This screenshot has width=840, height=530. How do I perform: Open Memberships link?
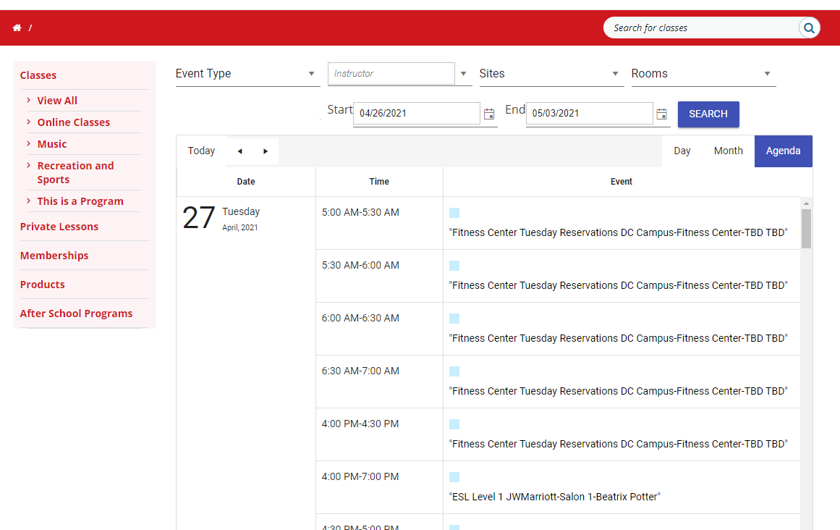[54, 256]
